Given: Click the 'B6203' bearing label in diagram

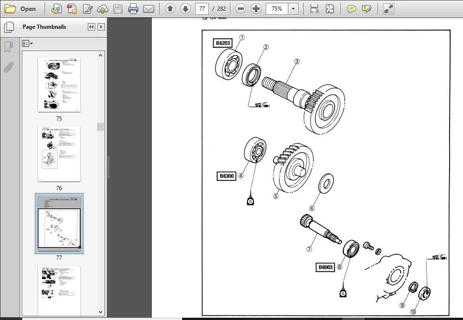Looking at the screenshot, I should pos(222,43).
